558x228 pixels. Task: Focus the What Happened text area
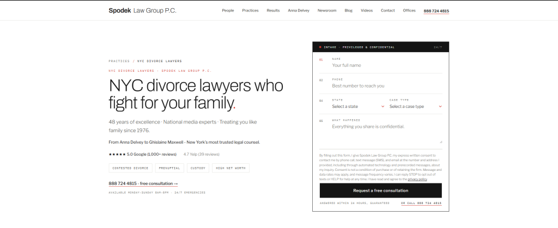[x=387, y=133]
